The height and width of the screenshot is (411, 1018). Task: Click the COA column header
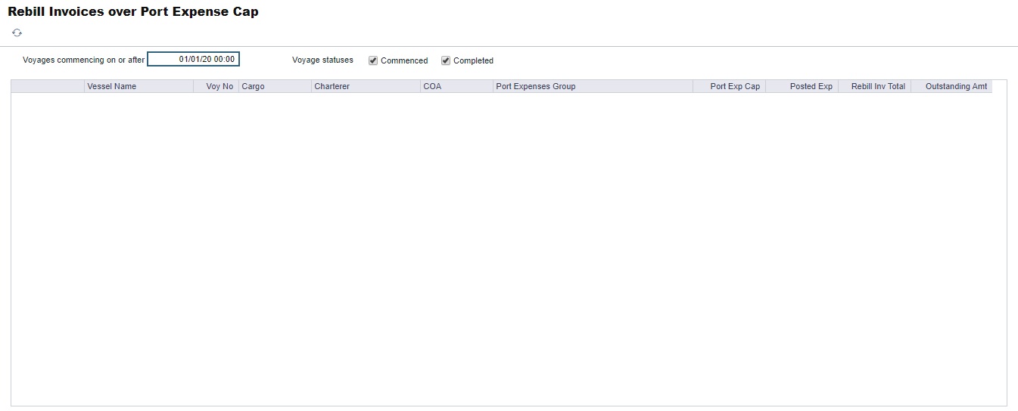tap(456, 87)
